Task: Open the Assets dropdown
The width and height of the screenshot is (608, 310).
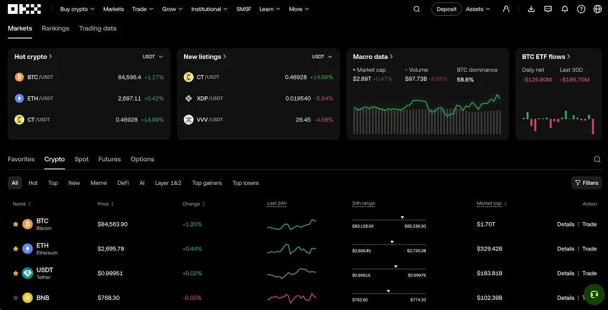Action: click(x=478, y=9)
